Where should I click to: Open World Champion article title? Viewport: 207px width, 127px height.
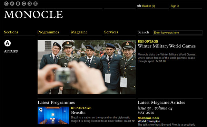click(149, 121)
